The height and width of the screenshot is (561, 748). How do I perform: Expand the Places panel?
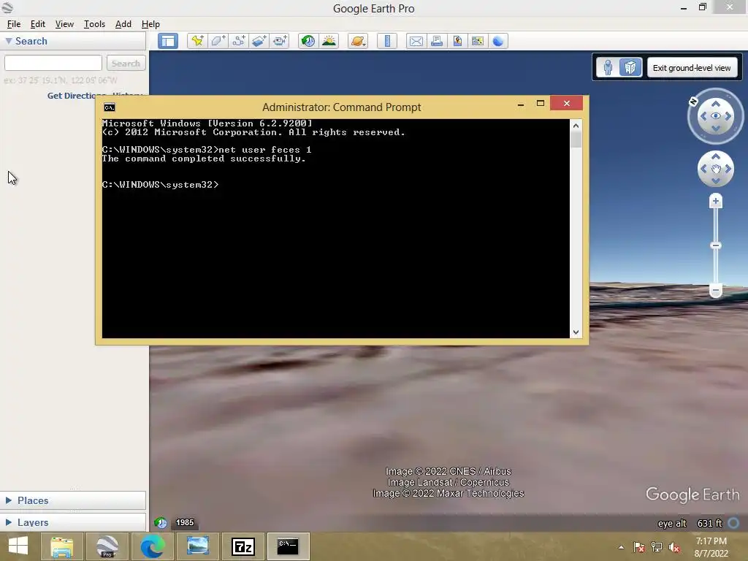(x=9, y=500)
